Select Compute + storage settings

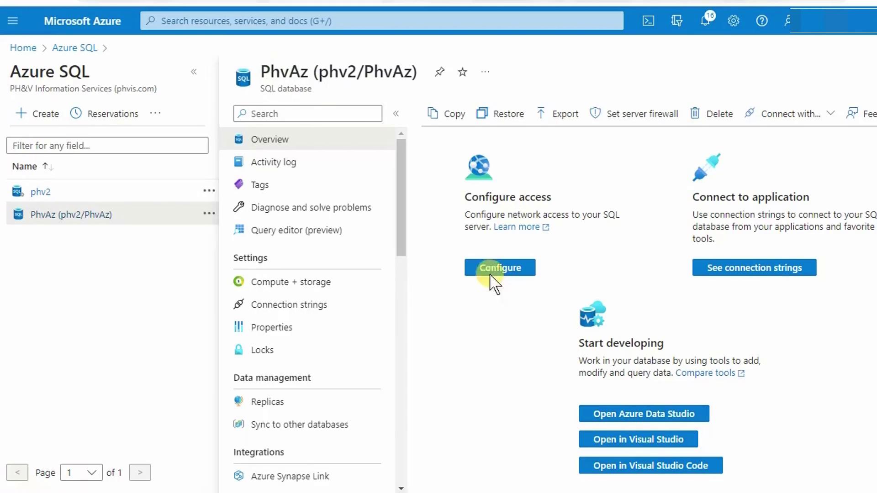[x=291, y=282]
